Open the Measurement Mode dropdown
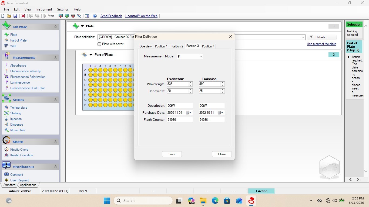 click(x=200, y=57)
